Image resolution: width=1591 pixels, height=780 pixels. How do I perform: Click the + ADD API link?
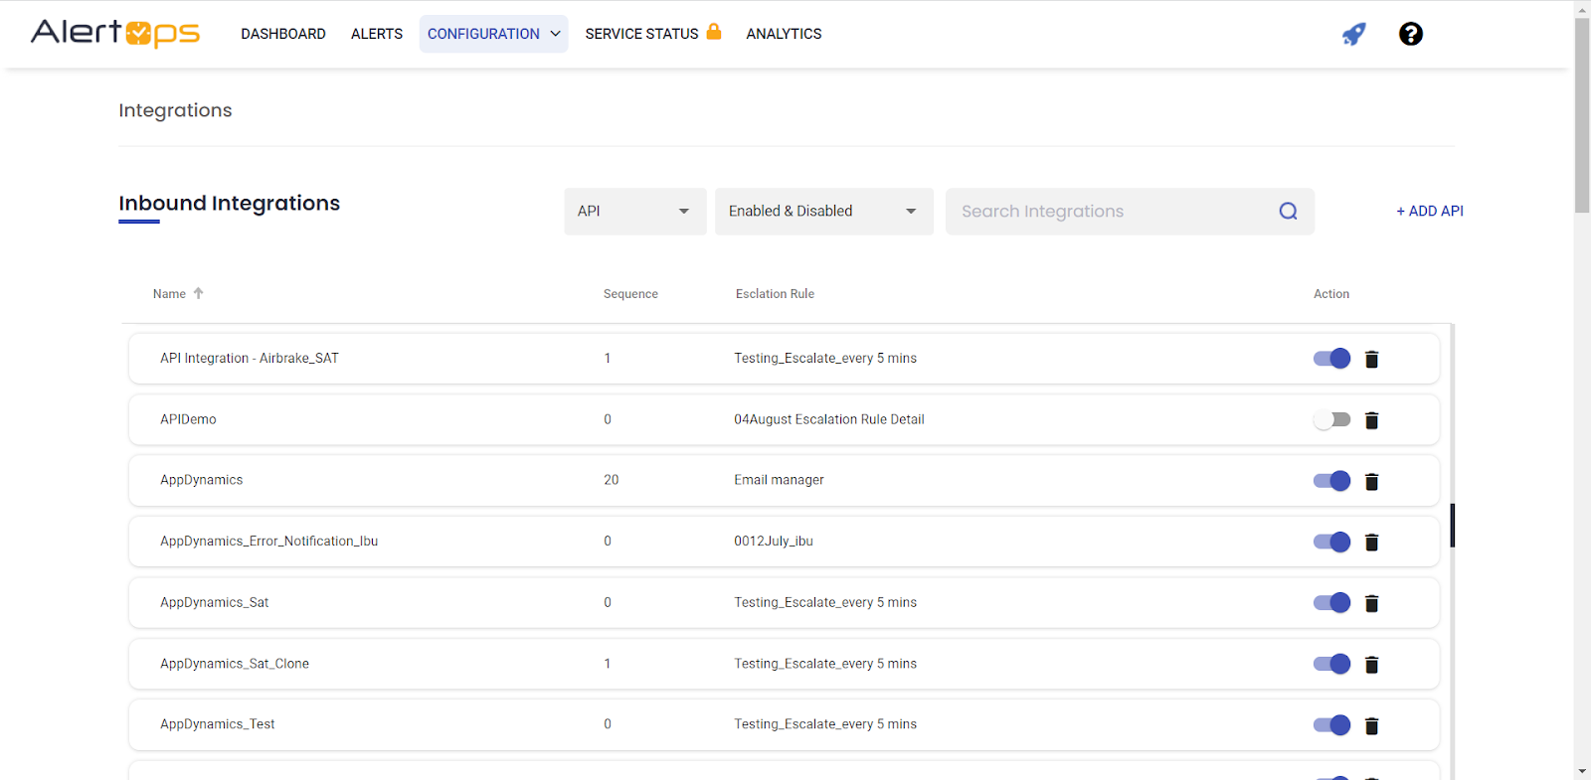[x=1429, y=211]
